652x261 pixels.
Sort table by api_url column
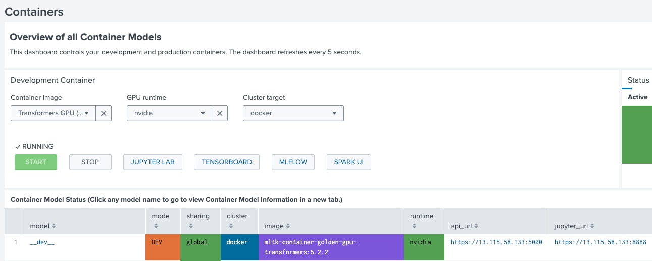point(464,226)
